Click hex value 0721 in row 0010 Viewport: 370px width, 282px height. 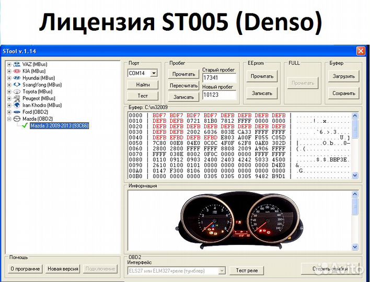coord(193,121)
